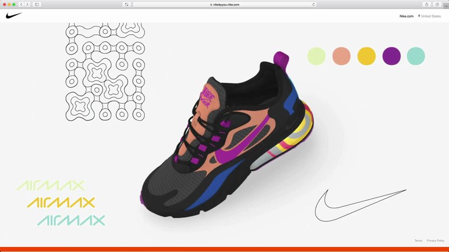Select the teal AIRMAX logo
This screenshot has width=449, height=252.
click(x=71, y=220)
